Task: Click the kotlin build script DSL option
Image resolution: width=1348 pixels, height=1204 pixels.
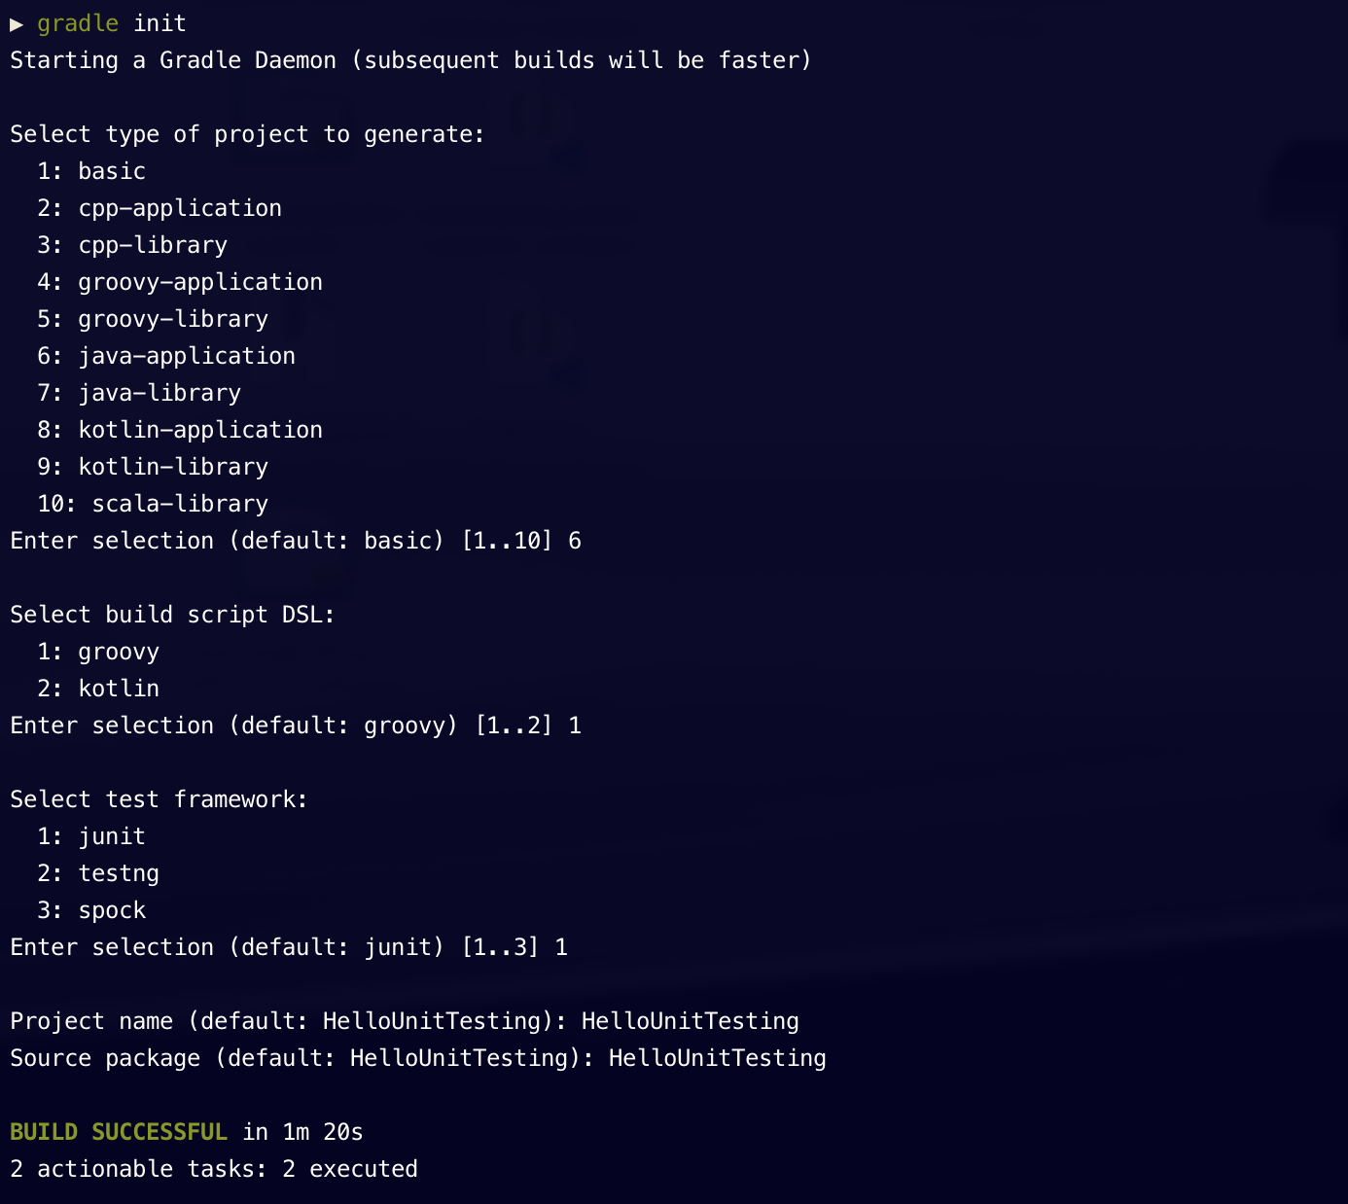Action: pos(98,689)
